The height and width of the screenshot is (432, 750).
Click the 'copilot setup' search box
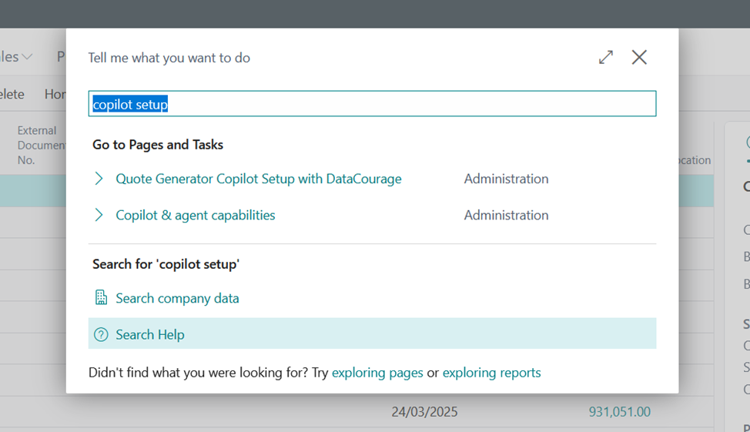(x=372, y=104)
